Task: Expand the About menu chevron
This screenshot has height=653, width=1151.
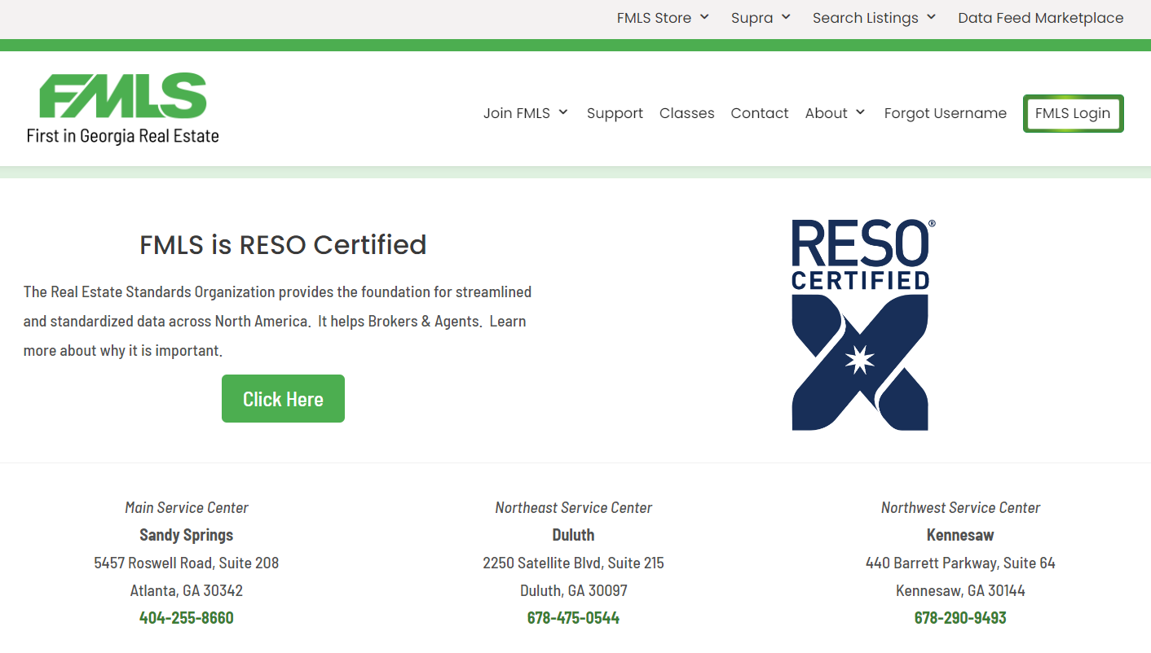Action: point(860,112)
